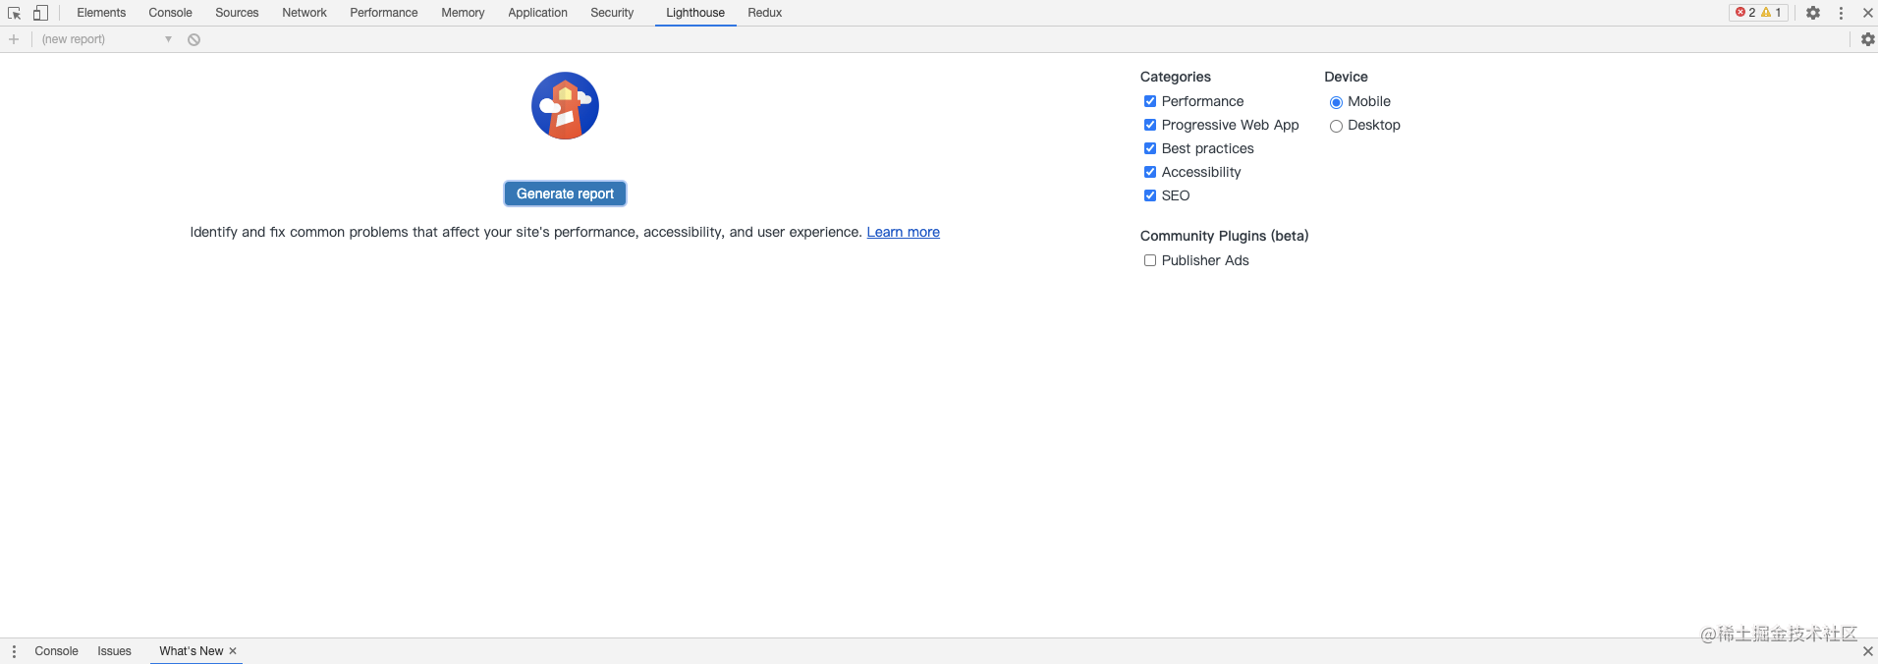The height and width of the screenshot is (664, 1878).
Task: Select the Mobile device option
Action: pos(1336,102)
